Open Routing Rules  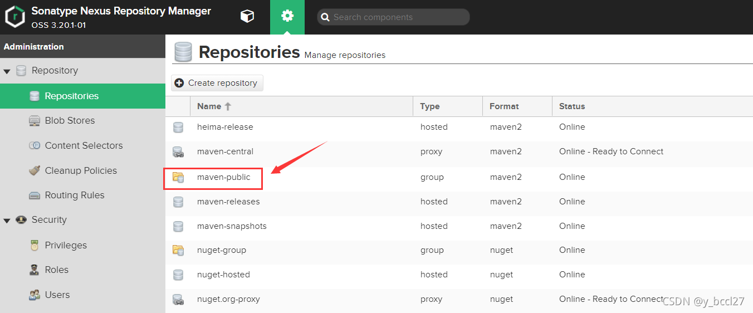coord(75,195)
